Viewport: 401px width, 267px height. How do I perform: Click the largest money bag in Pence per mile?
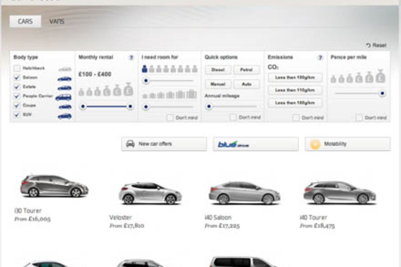380,76
